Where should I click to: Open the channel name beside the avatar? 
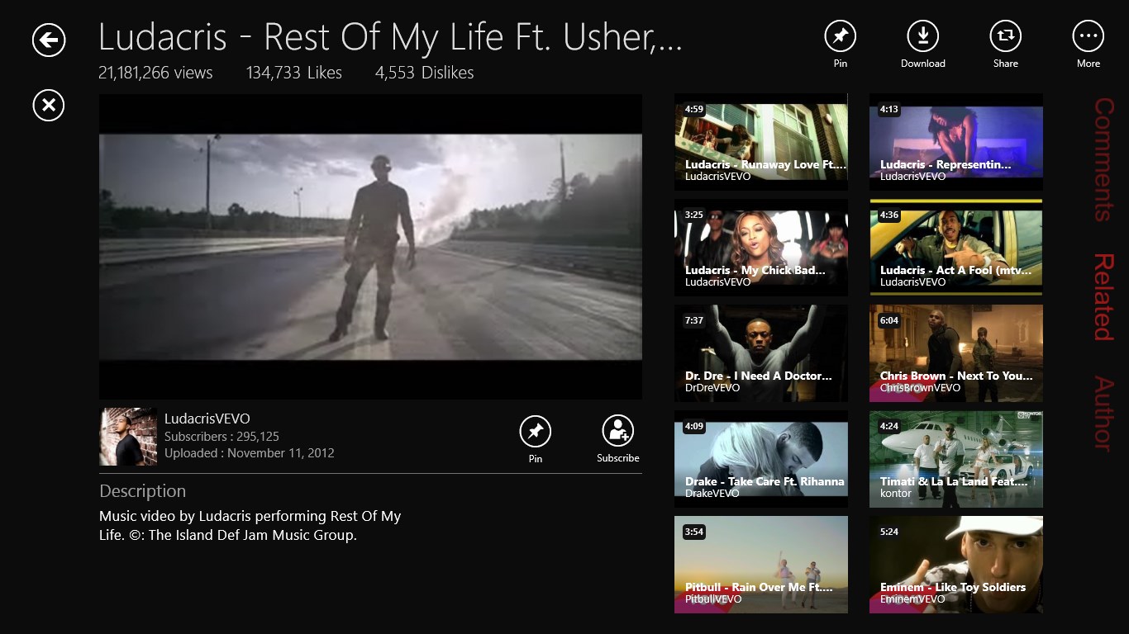pos(207,419)
